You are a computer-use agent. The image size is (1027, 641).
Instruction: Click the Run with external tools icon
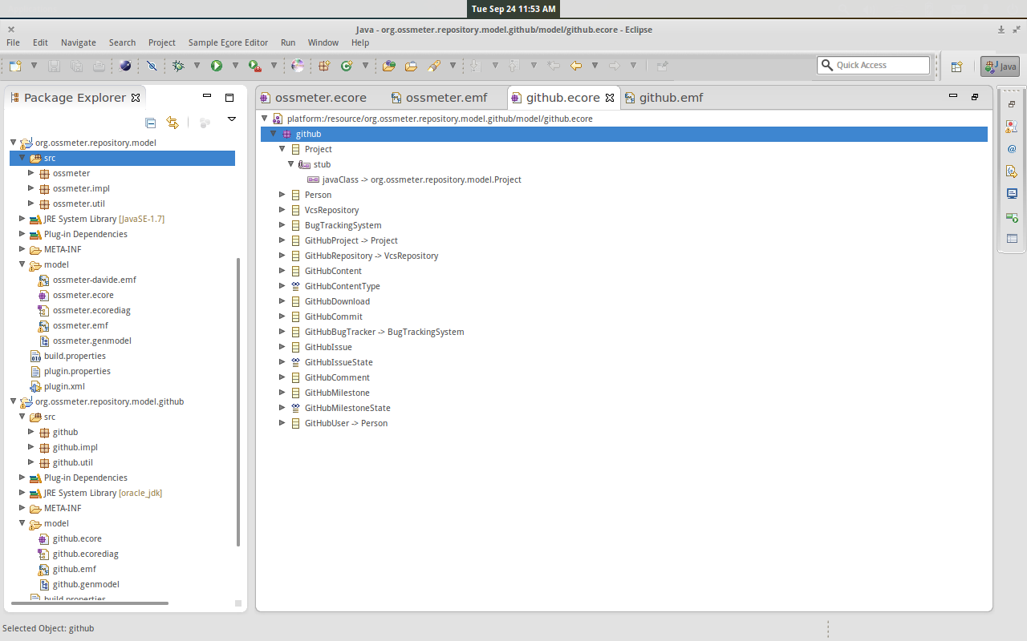pos(254,66)
